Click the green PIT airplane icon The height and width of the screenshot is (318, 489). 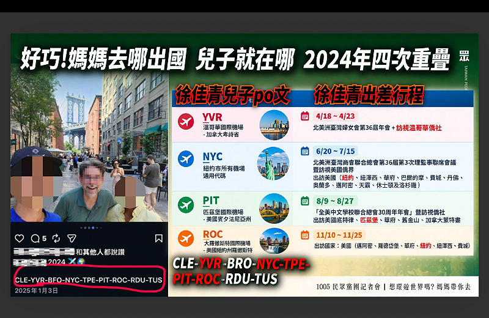tap(186, 205)
